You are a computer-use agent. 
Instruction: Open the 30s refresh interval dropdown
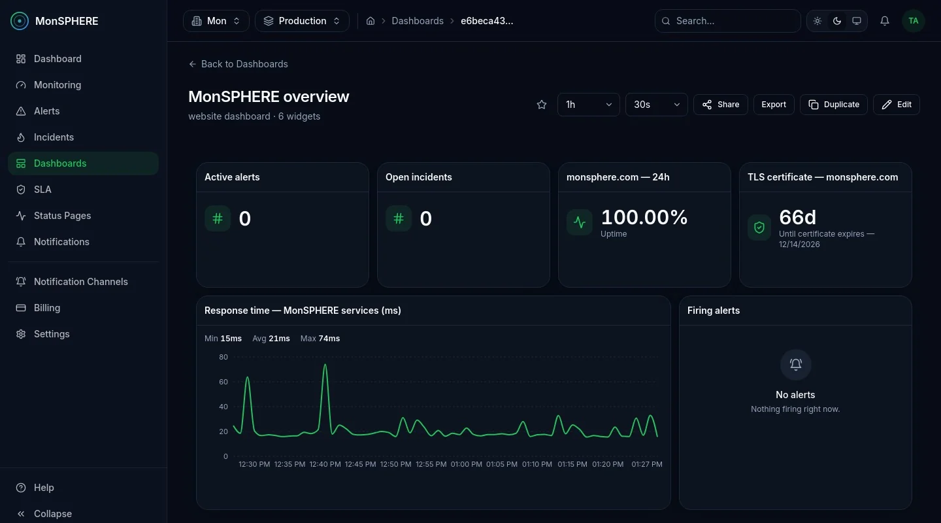[657, 105]
